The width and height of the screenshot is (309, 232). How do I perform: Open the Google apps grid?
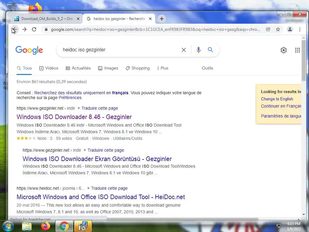pyautogui.click(x=297, y=50)
